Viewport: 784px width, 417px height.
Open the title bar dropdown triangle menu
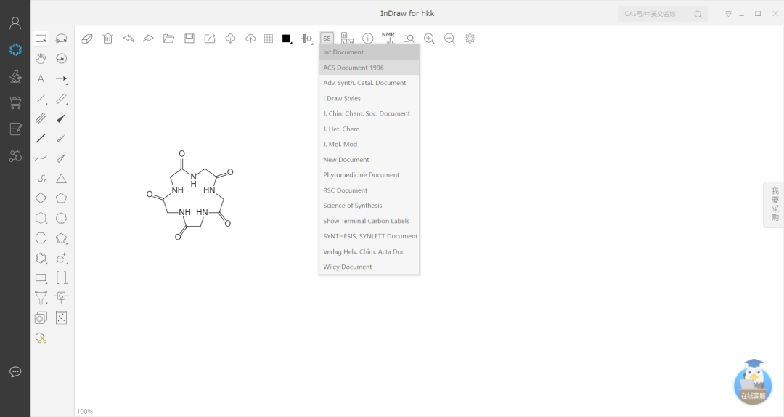[728, 14]
